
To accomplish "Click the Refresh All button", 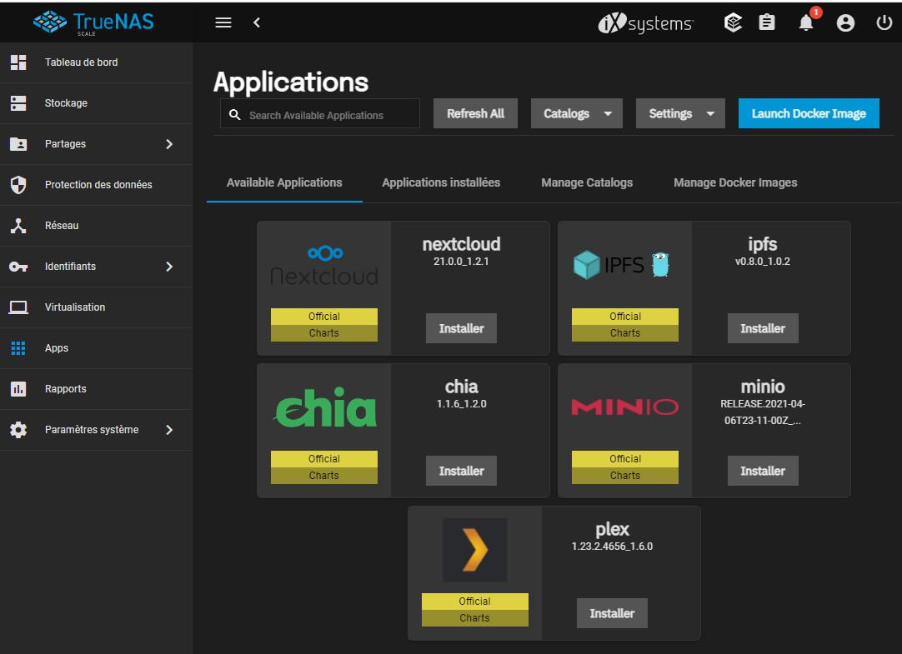I will click(x=475, y=113).
